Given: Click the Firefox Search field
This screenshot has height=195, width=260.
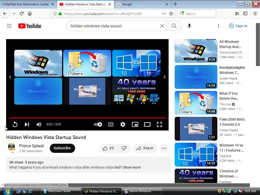Looking at the screenshot, I should click(x=197, y=14).
